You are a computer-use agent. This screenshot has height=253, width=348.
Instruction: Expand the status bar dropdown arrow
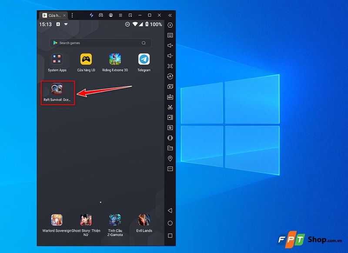pos(66,24)
